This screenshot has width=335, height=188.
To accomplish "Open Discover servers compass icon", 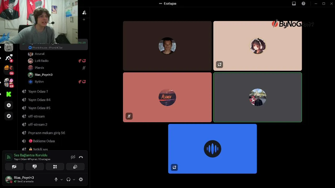I will point(9,116).
